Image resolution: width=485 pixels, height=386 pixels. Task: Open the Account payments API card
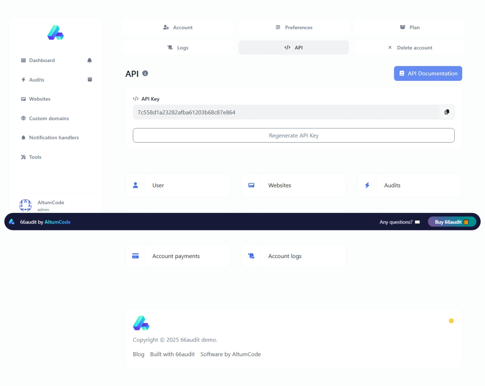coord(178,256)
